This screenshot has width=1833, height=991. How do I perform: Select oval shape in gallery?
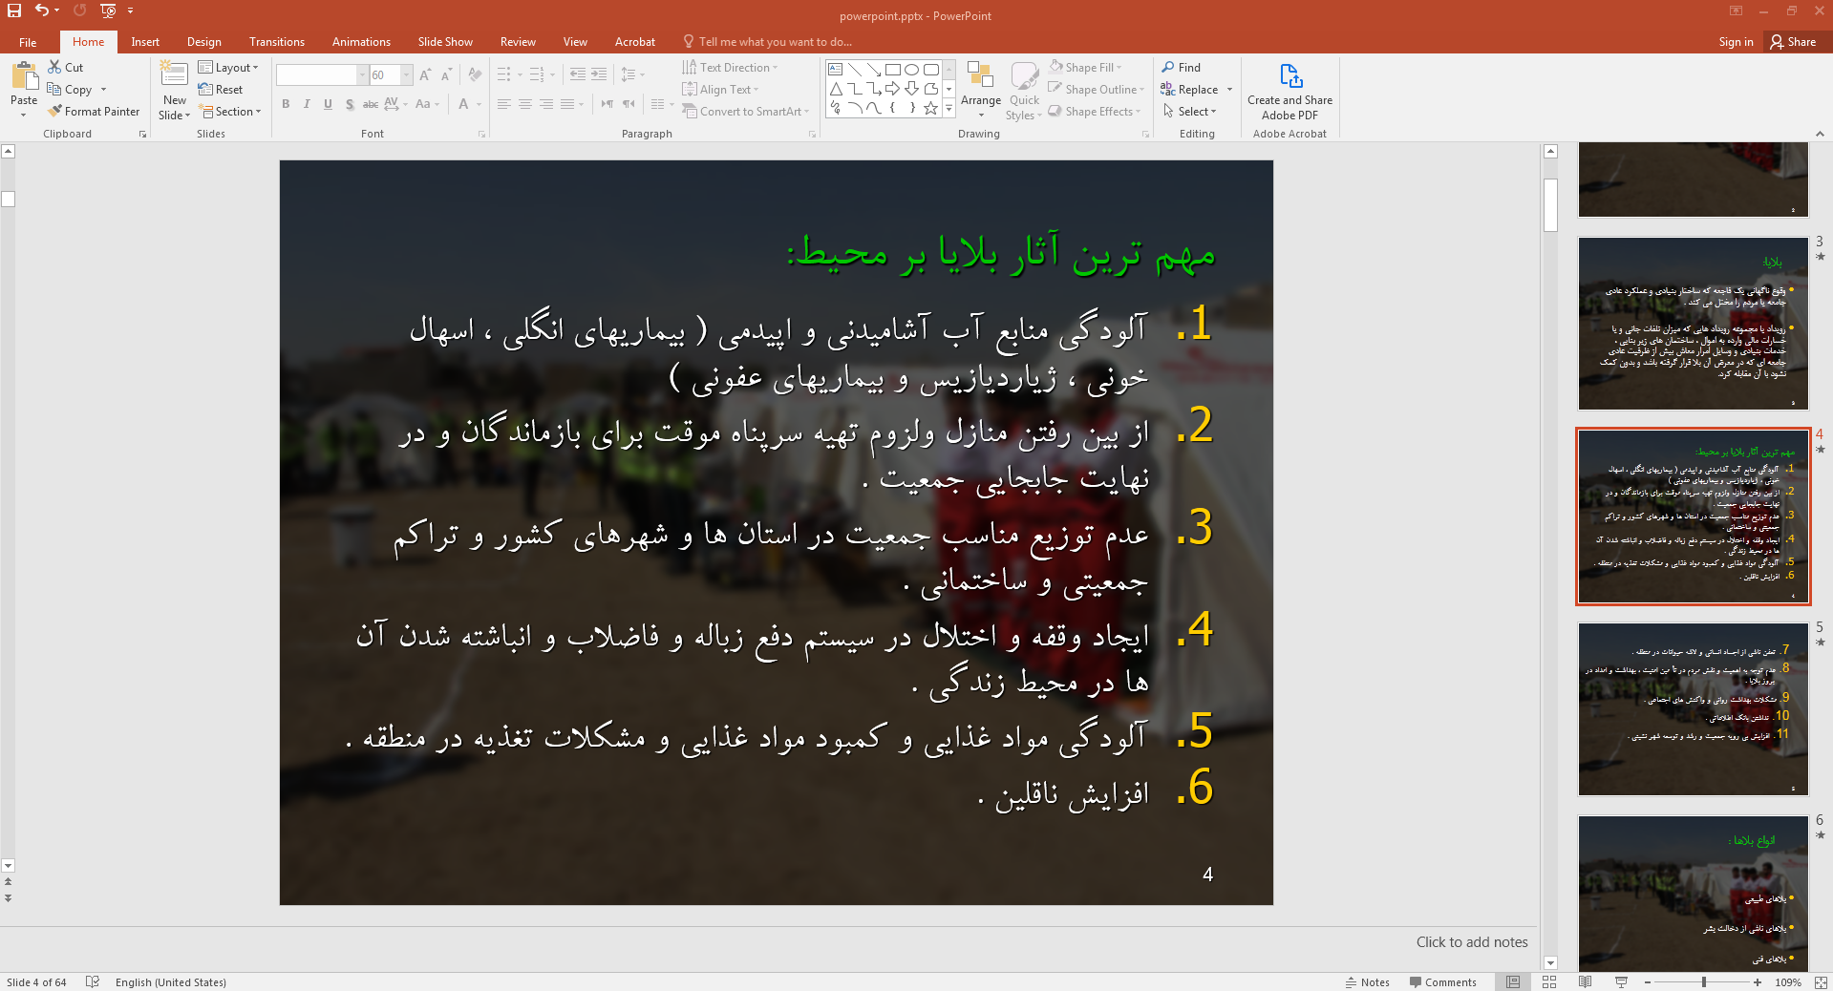(911, 70)
